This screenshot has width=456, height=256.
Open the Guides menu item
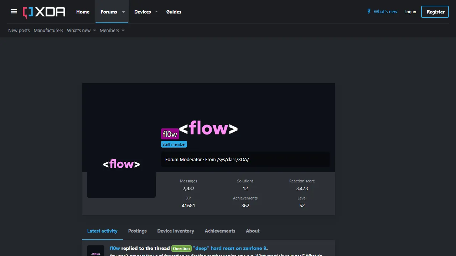pos(174,12)
